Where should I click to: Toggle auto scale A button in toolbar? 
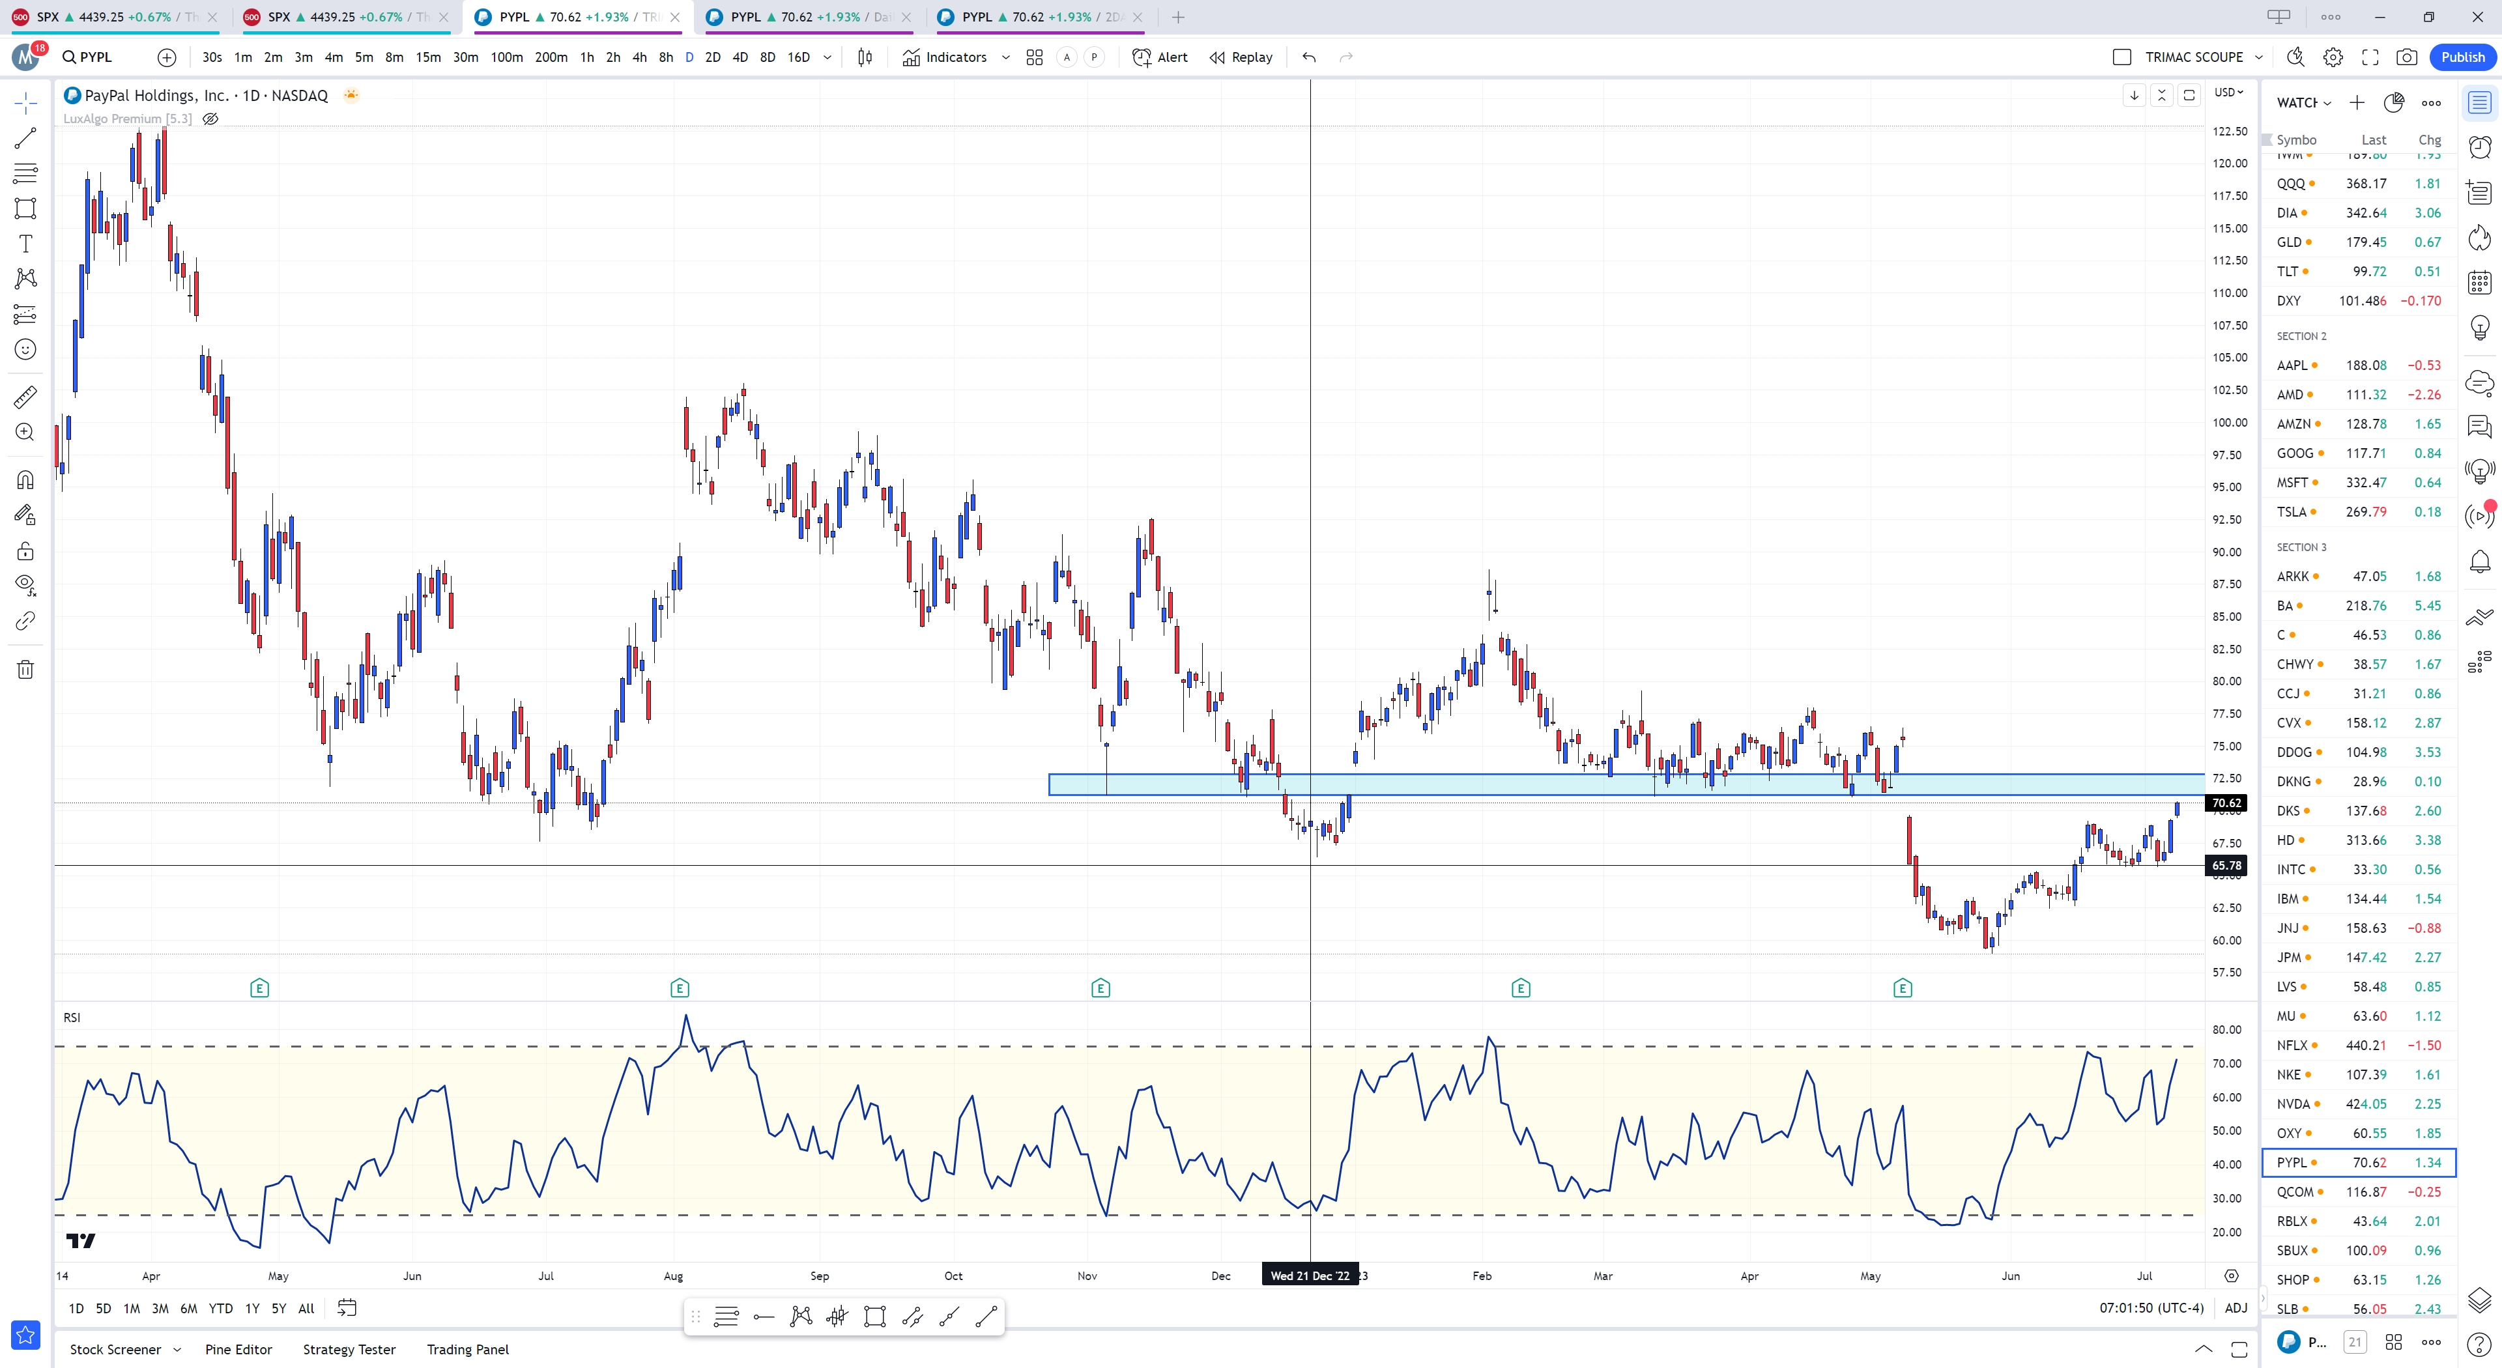1067,57
